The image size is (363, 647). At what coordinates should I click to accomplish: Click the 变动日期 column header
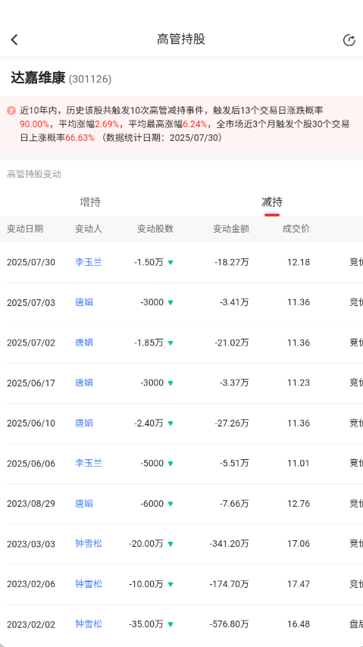click(25, 229)
